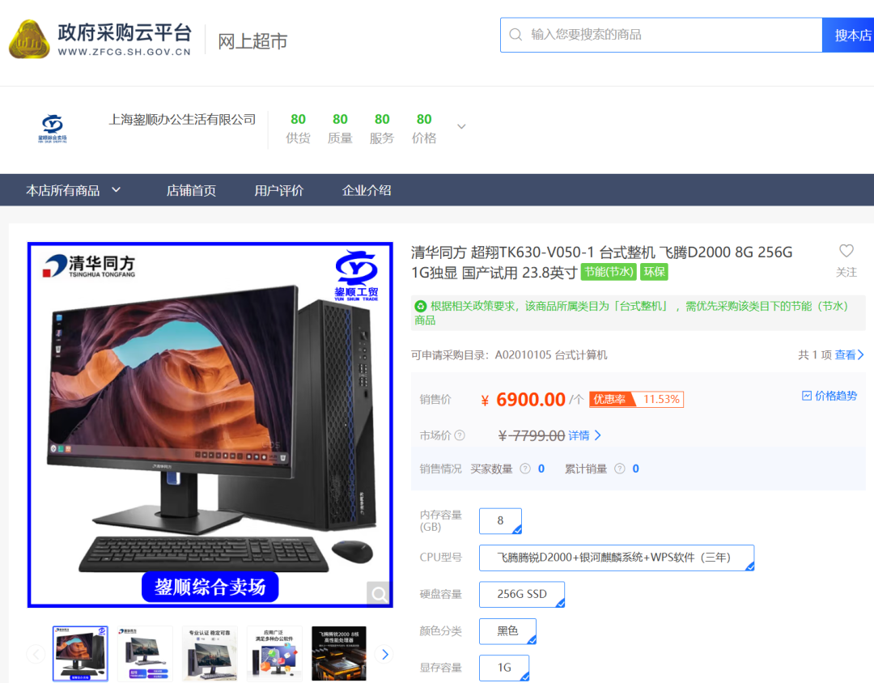874x683 pixels.
Task: Open 上海鋆顺办公生活有限公司 store logo
Action: click(x=53, y=129)
